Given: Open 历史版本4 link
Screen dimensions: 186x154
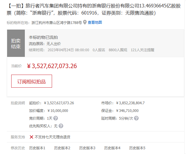Looking at the screenshot, I should click(112, 148).
